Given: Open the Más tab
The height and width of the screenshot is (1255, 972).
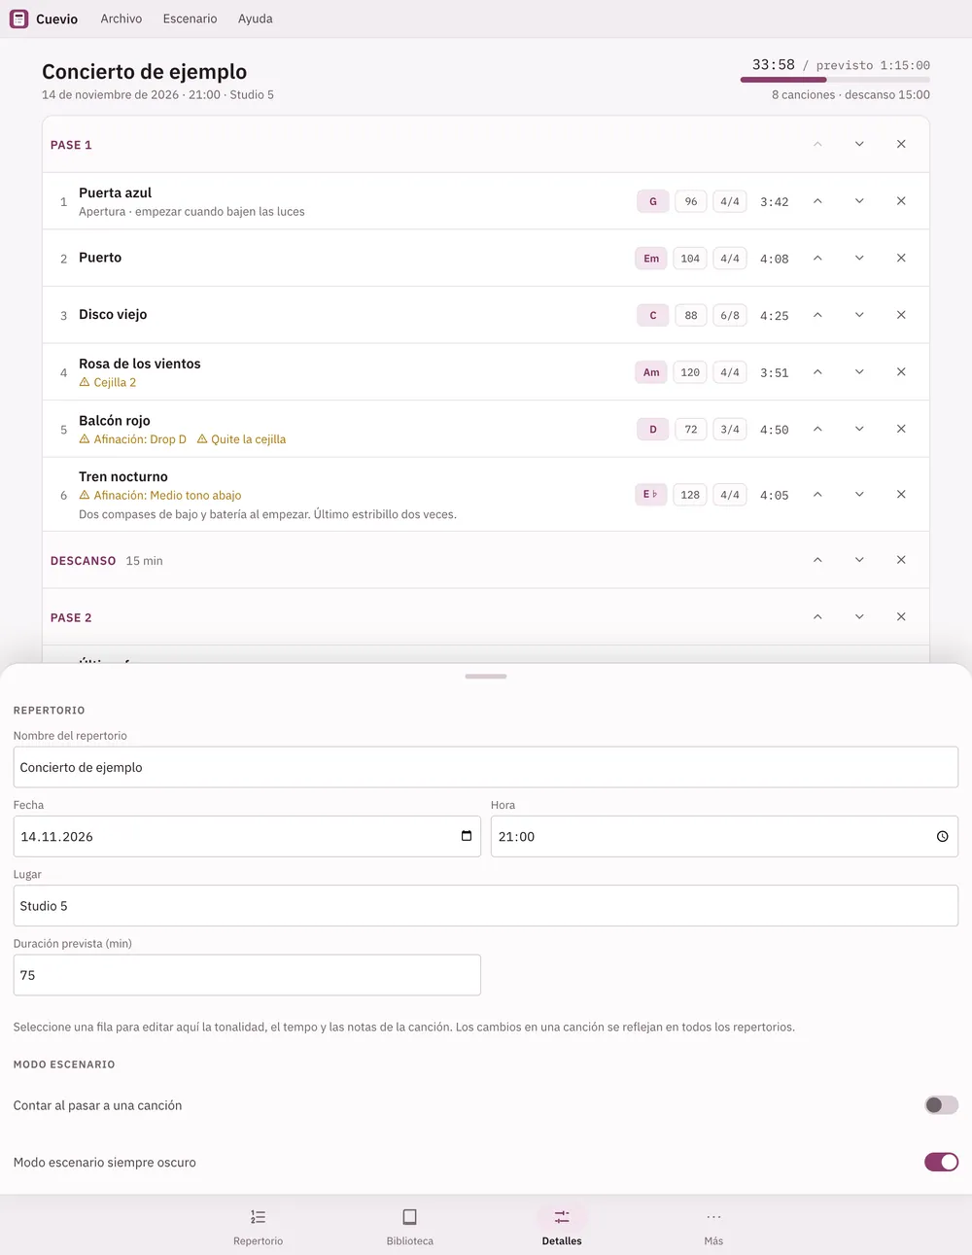Looking at the screenshot, I should pos(713,1227).
